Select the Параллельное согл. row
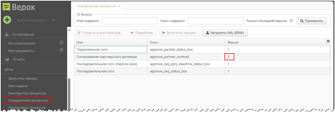The height and width of the screenshot is (114, 335). click(202, 49)
